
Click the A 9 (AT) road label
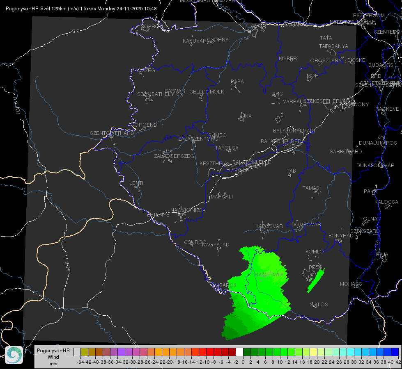coord(17,106)
